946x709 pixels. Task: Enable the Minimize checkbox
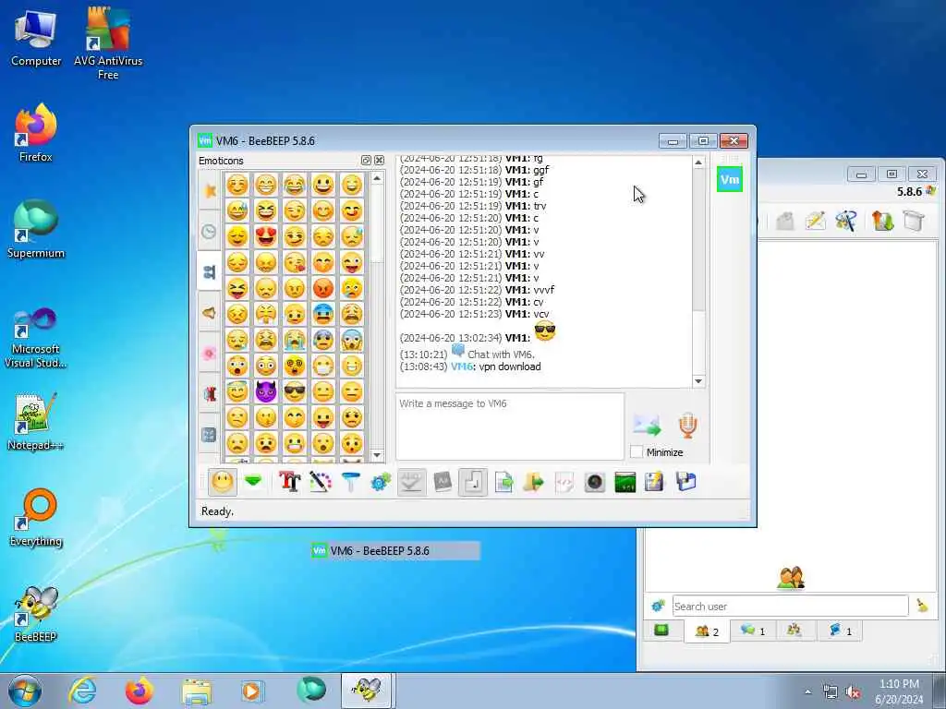coord(636,451)
